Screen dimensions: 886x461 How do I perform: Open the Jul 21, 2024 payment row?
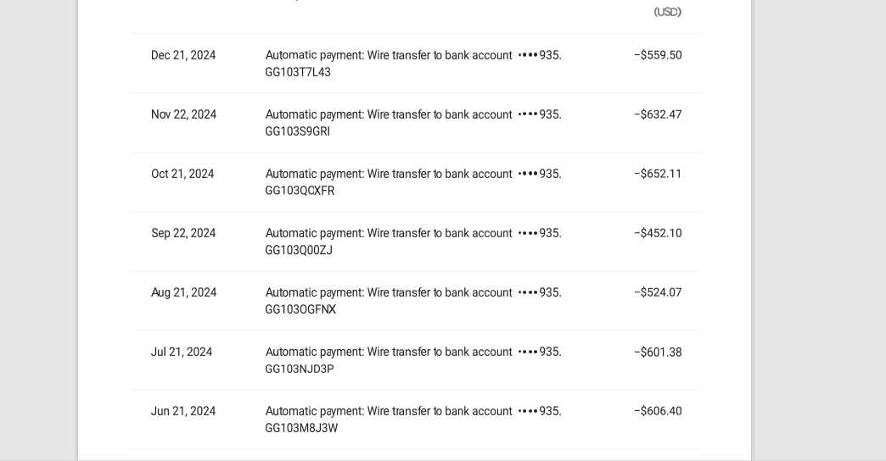417,359
